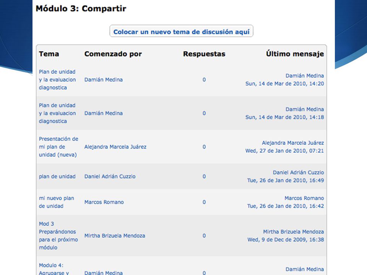Screen dimensions: 367x275
Task: View starter Mirtha Brizuela Mendoza in Comenzado por column
Action: coord(115,236)
